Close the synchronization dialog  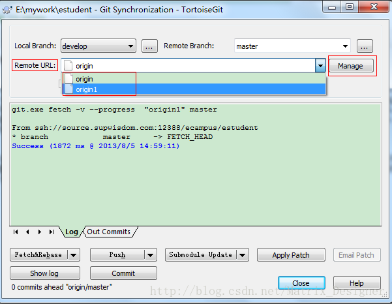pos(301,283)
